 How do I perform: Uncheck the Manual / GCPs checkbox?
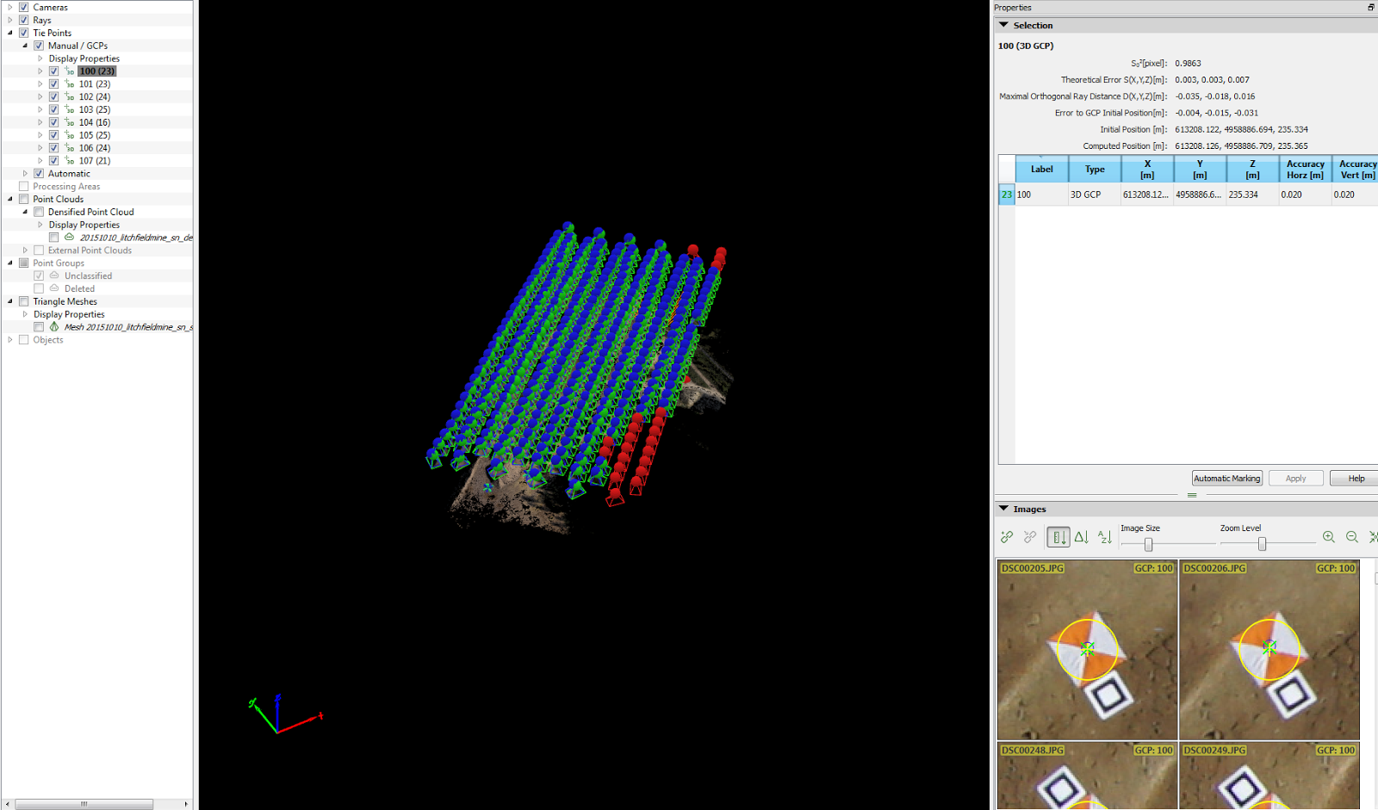(39, 46)
